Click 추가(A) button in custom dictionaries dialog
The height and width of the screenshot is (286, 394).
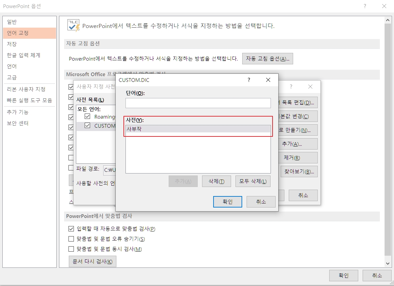click(298, 144)
